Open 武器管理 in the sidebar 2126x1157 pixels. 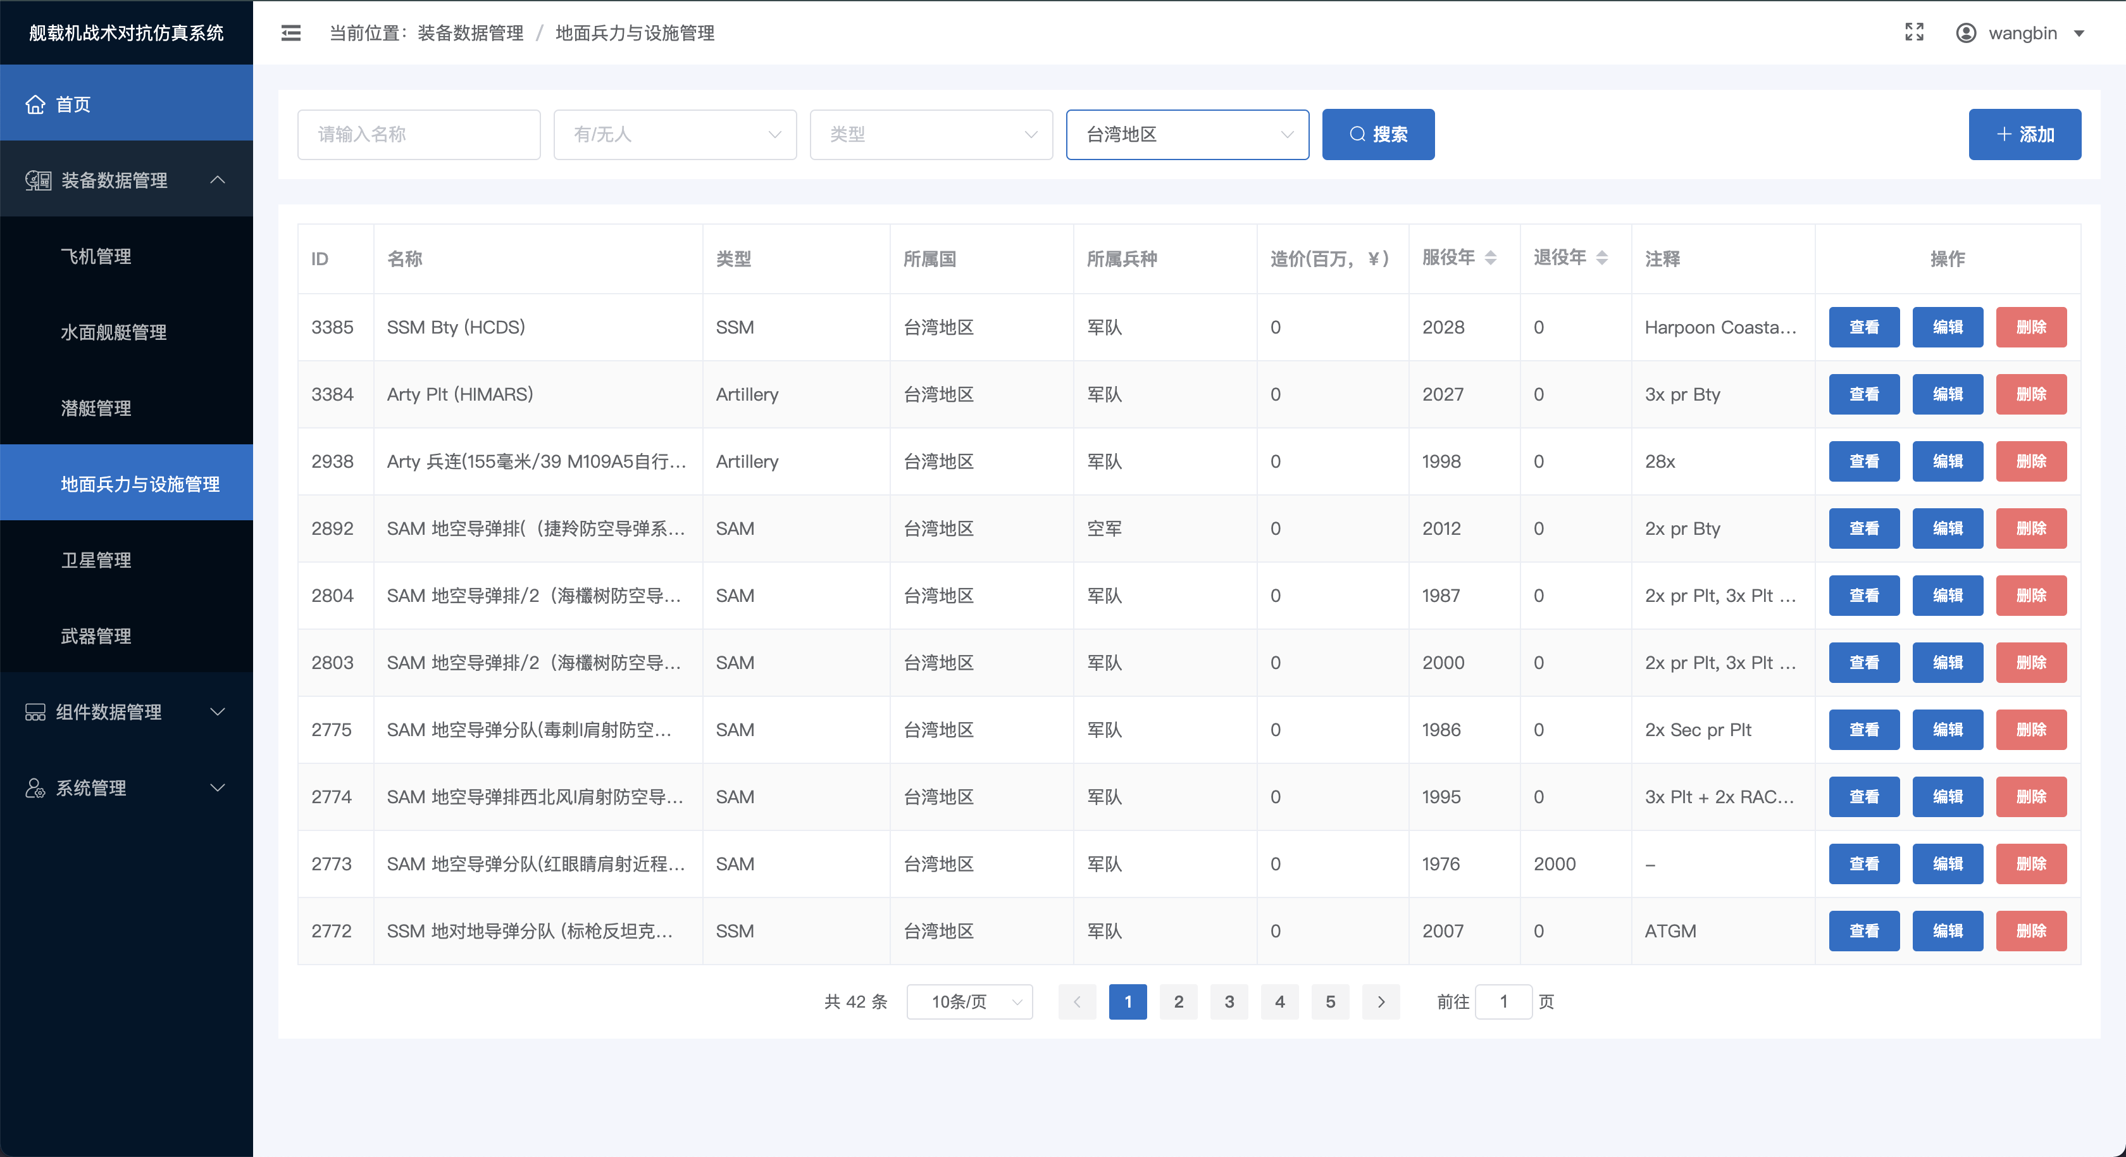click(127, 636)
